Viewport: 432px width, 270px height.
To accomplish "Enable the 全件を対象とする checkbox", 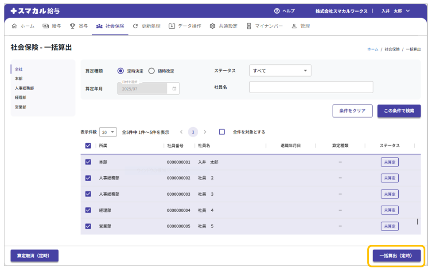I will pos(222,132).
